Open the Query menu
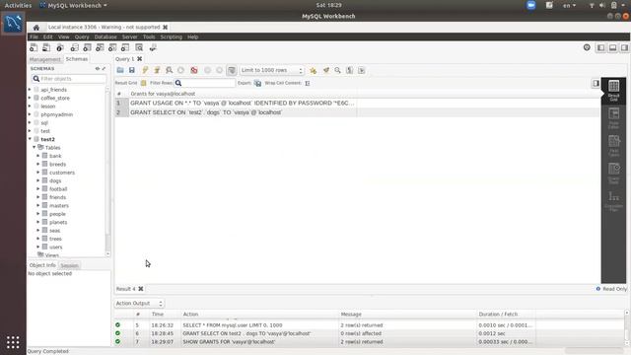Screen dimensions: 631x355 pos(82,36)
